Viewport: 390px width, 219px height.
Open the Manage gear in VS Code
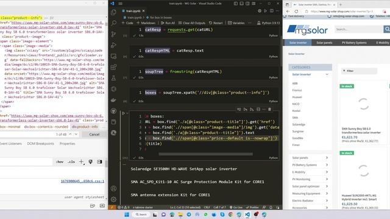click(x=114, y=200)
